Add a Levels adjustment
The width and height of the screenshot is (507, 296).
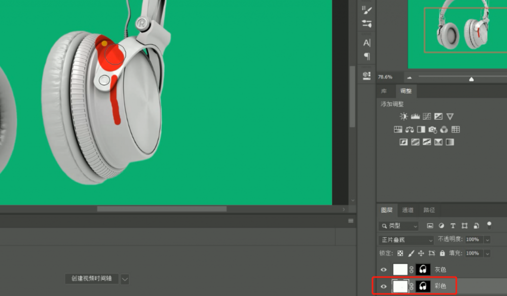pos(415,116)
